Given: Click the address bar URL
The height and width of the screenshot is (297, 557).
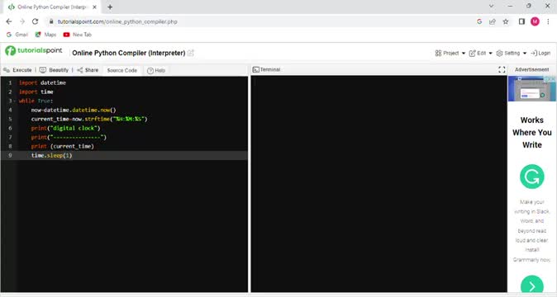Looking at the screenshot, I should click(117, 21).
